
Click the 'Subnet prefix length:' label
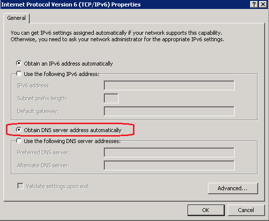(42, 98)
